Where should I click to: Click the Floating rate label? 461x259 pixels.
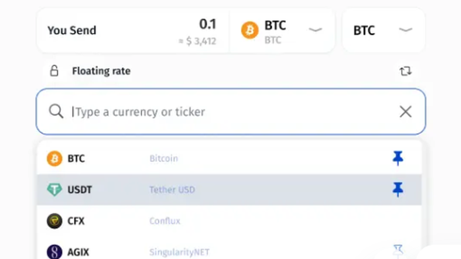[x=101, y=71]
